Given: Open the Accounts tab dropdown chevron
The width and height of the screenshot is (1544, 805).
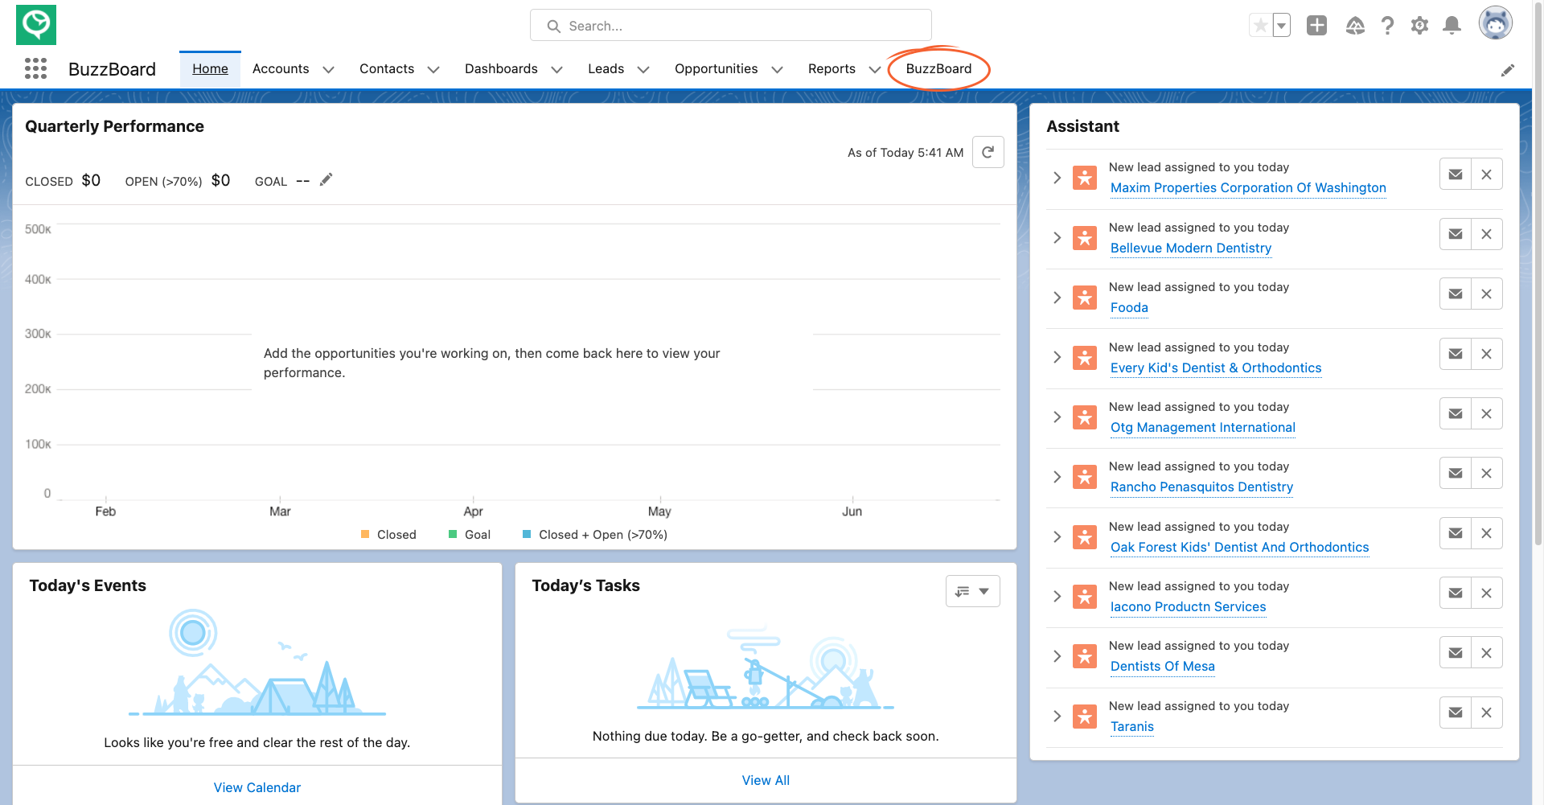Looking at the screenshot, I should click(x=328, y=70).
